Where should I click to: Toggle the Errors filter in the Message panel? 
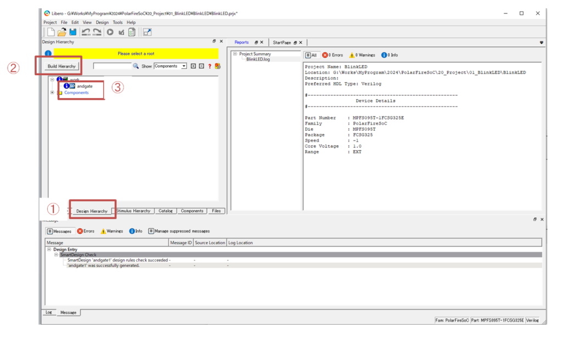pyautogui.click(x=86, y=231)
